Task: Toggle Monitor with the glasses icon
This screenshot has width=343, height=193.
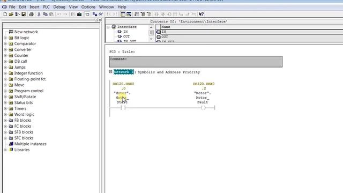Action: point(101,14)
